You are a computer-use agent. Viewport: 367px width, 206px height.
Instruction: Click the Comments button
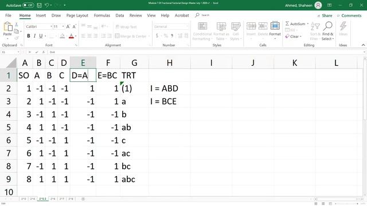(x=349, y=15)
